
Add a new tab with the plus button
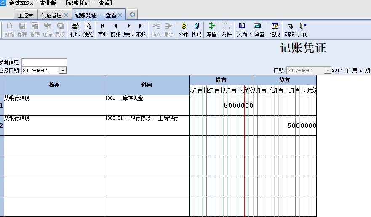[x=132, y=15]
